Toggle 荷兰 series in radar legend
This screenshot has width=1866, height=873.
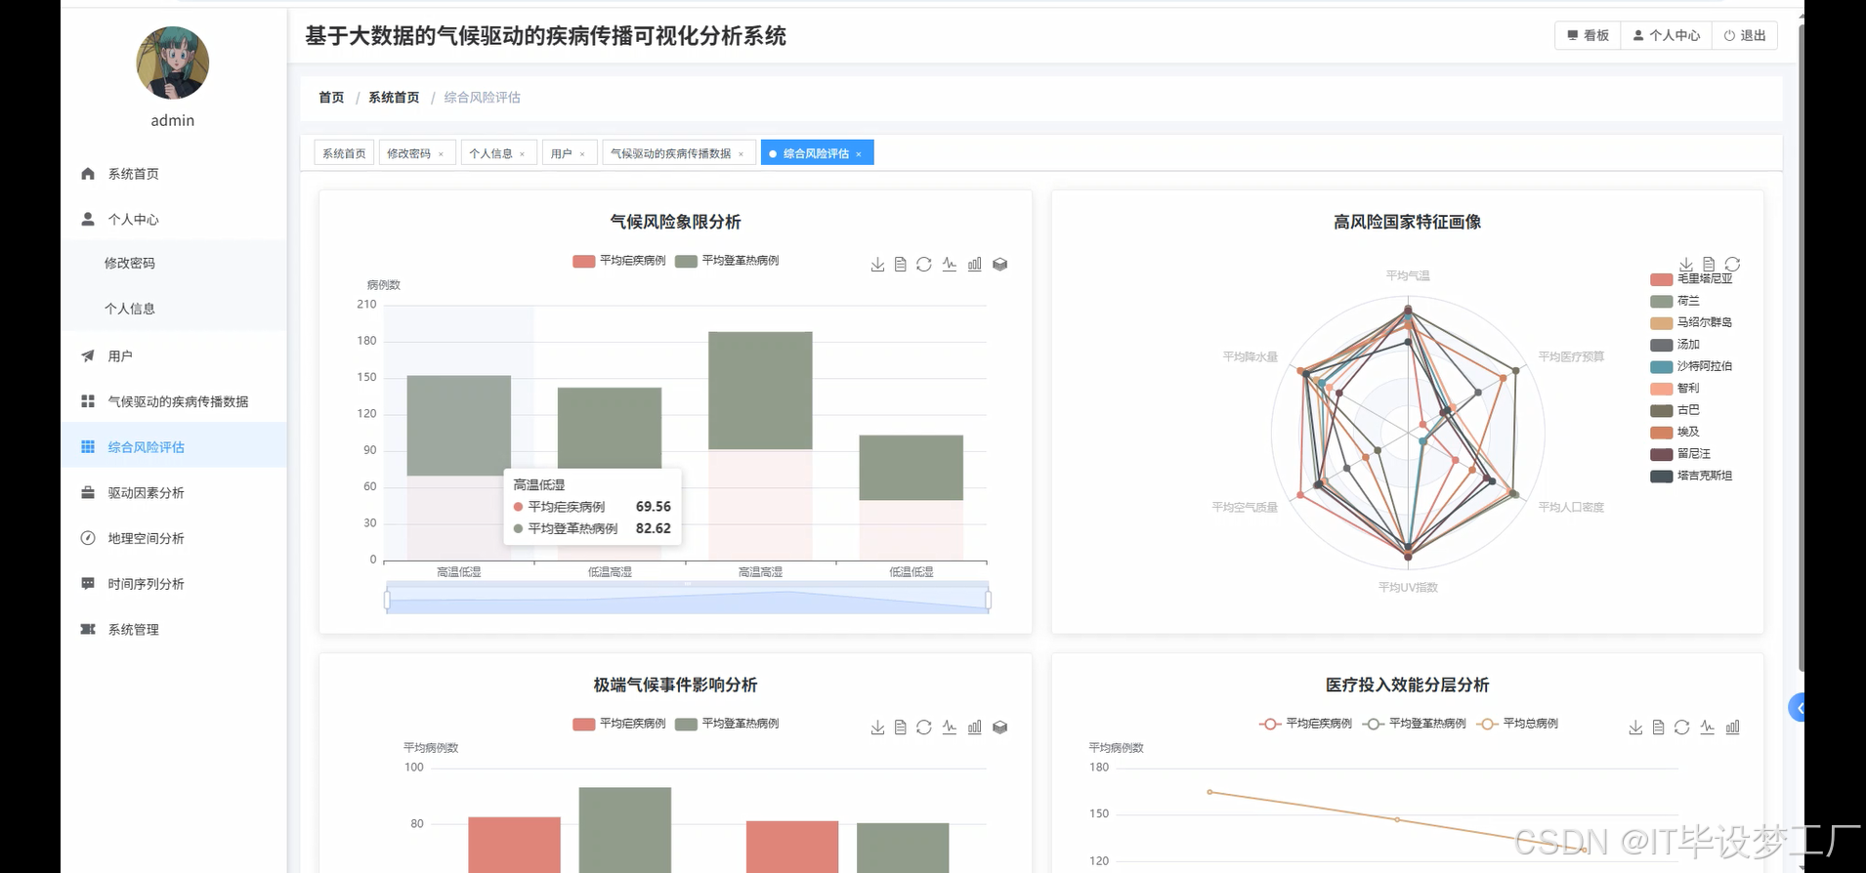click(x=1675, y=301)
